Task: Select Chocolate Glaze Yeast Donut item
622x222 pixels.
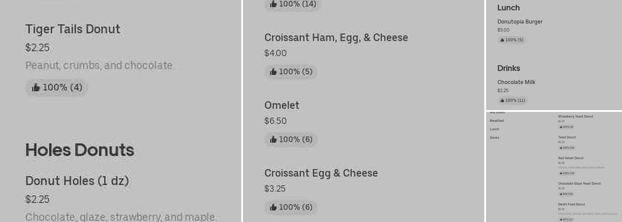Action: (579, 183)
